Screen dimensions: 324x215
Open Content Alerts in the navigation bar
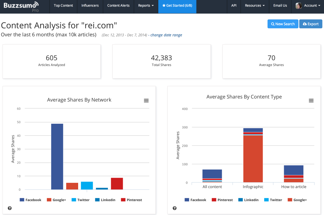point(118,6)
